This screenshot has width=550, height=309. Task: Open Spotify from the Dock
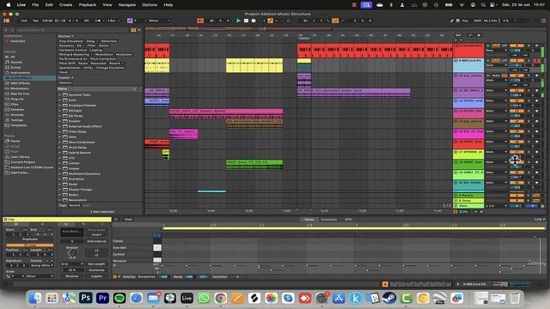point(119,298)
